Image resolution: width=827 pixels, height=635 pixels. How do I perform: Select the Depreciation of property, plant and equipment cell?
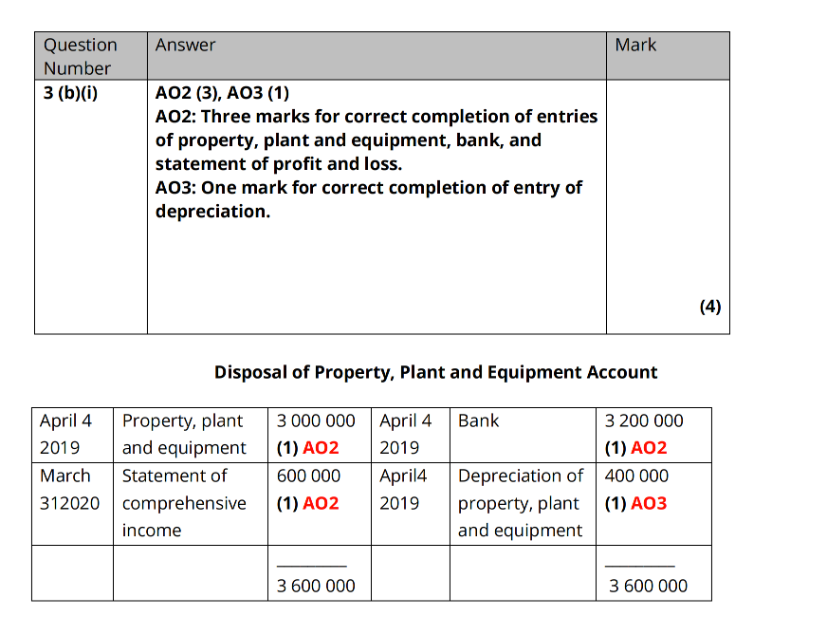click(x=520, y=502)
